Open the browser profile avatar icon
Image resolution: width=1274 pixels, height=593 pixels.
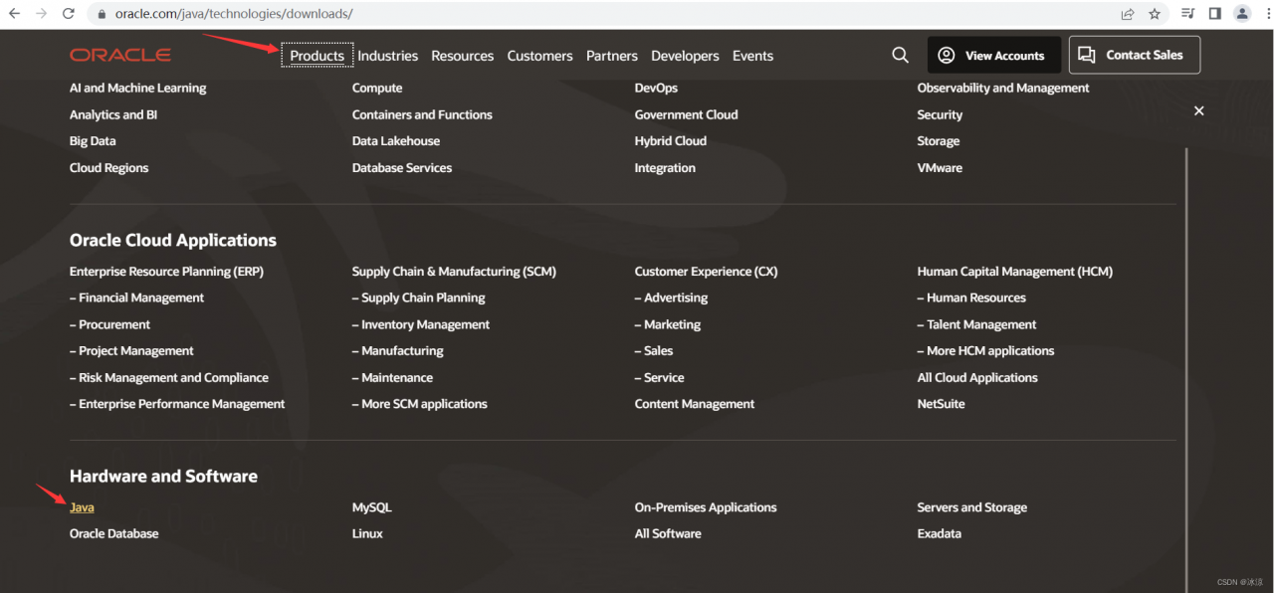point(1242,14)
